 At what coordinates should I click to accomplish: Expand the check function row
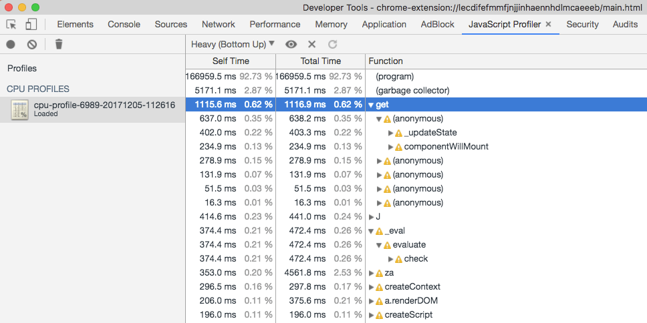click(391, 259)
